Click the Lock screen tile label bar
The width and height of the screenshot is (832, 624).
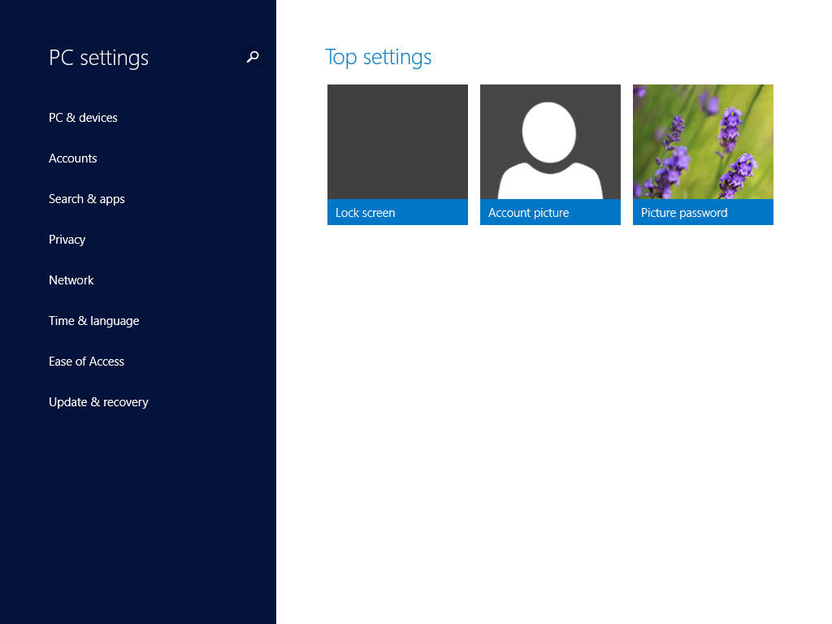click(x=397, y=212)
